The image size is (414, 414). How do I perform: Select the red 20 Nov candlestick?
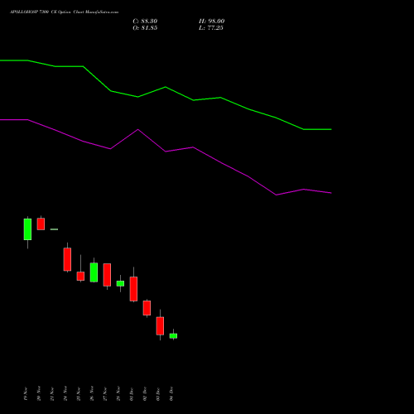(x=41, y=224)
